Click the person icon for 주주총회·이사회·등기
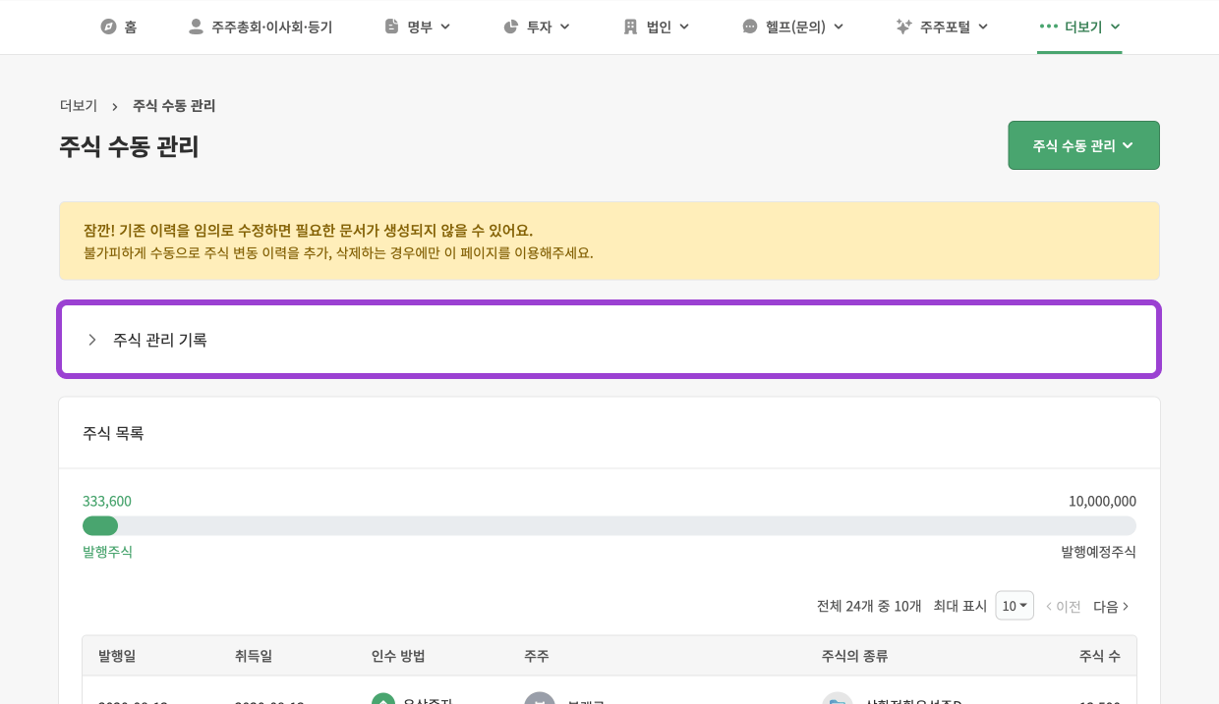1219x704 pixels. point(196,27)
